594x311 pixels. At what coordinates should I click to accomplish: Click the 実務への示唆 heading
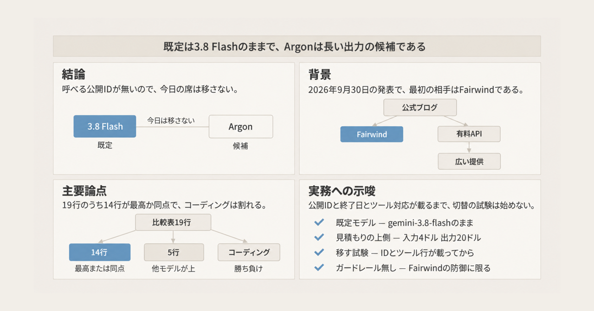point(342,191)
